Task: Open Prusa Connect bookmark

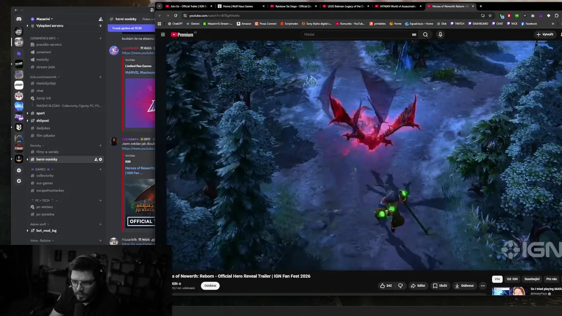Action: tap(266, 24)
